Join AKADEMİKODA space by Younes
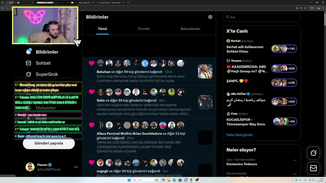 click(x=247, y=69)
